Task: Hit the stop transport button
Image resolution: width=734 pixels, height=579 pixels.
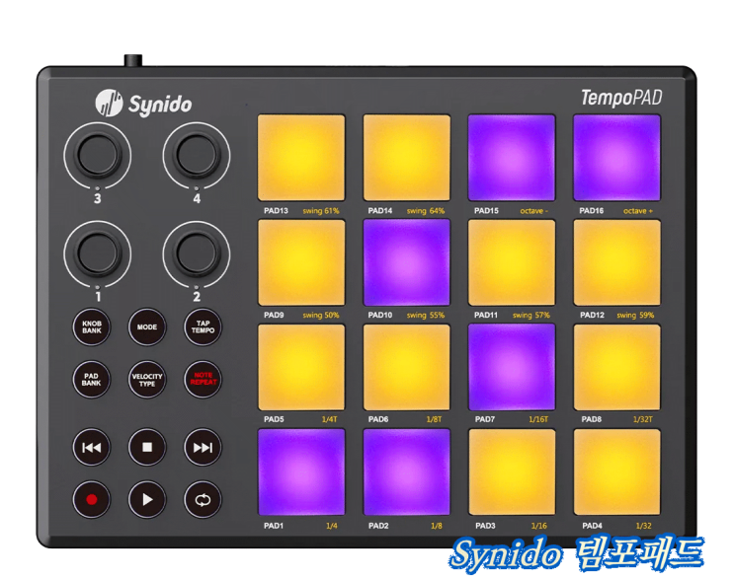Action: pyautogui.click(x=147, y=447)
